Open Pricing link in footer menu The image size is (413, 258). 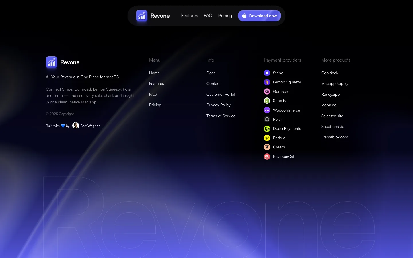tap(155, 105)
